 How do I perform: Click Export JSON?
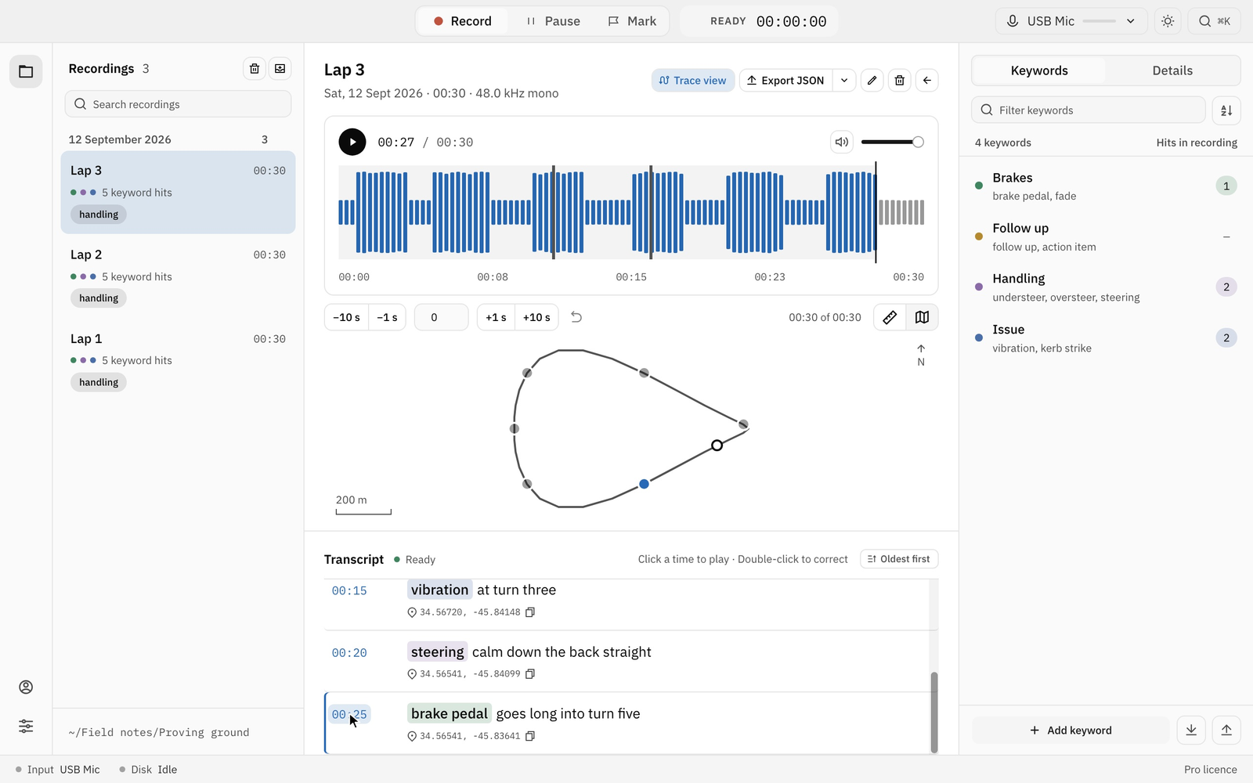(x=785, y=80)
